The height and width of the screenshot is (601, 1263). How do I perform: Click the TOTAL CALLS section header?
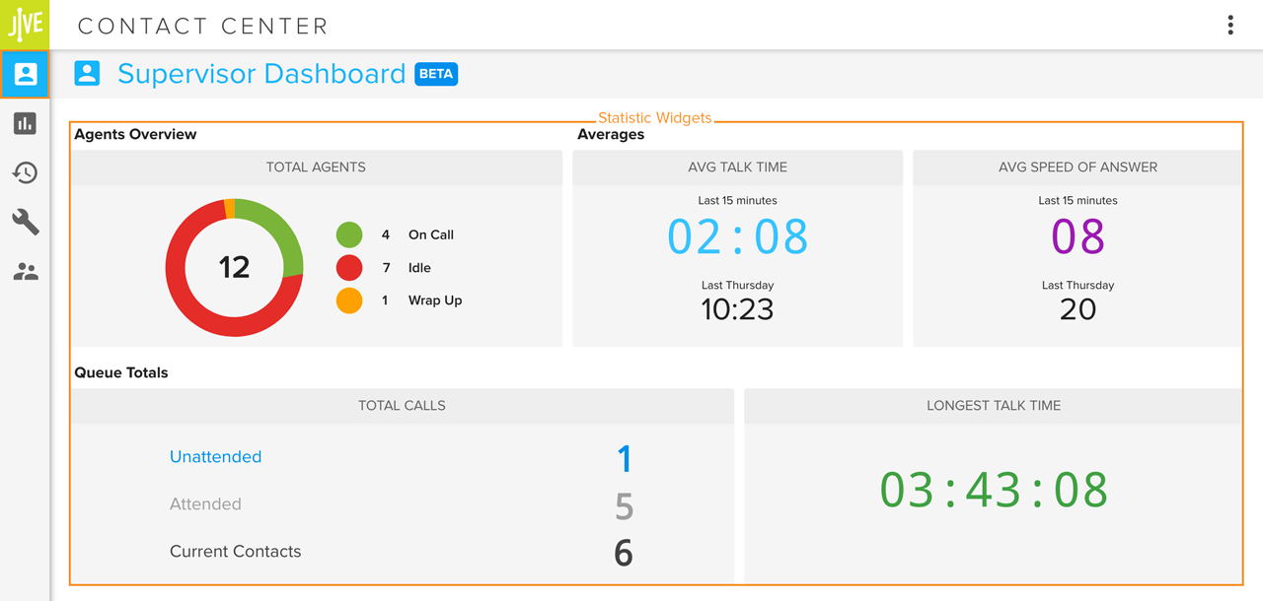click(x=400, y=405)
